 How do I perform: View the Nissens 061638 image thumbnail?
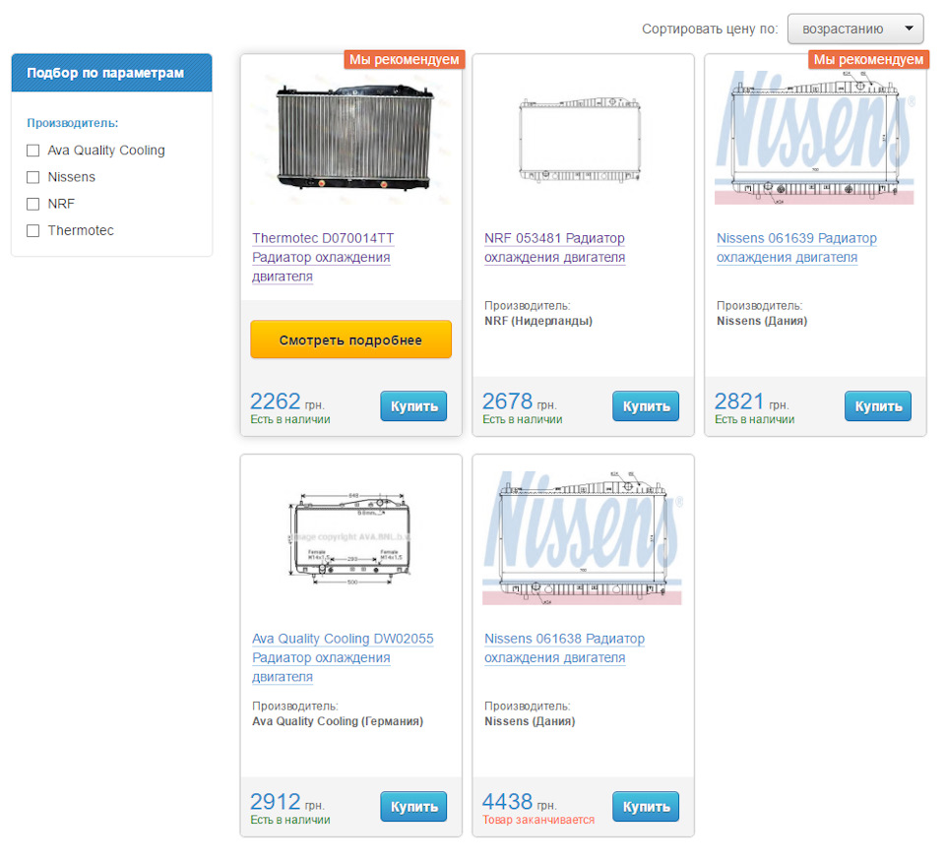click(582, 537)
